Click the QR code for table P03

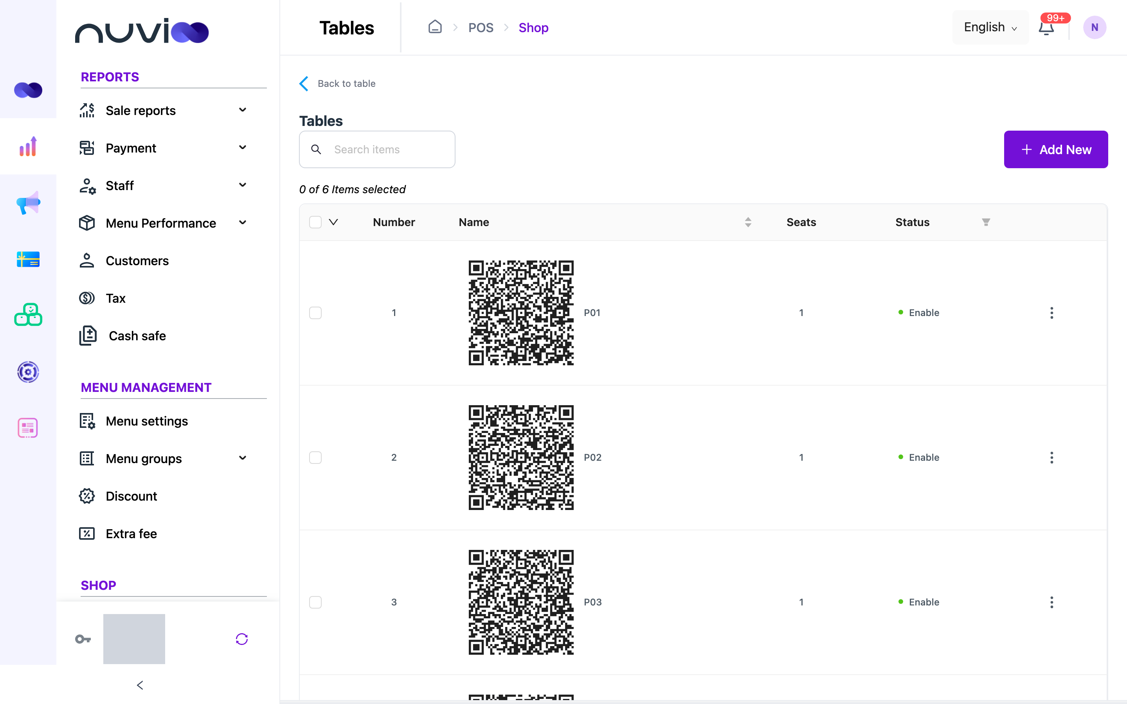pos(521,602)
